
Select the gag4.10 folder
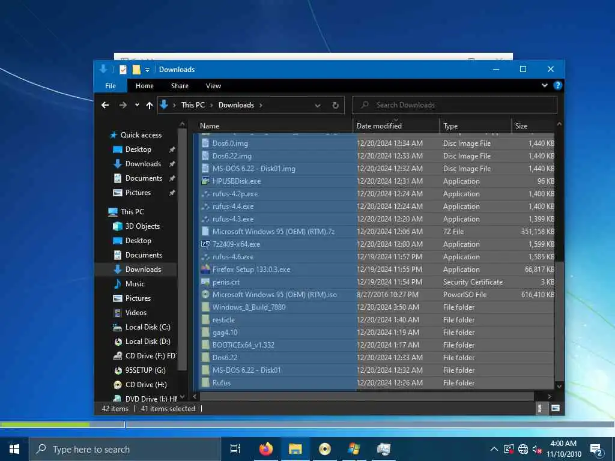click(x=225, y=333)
